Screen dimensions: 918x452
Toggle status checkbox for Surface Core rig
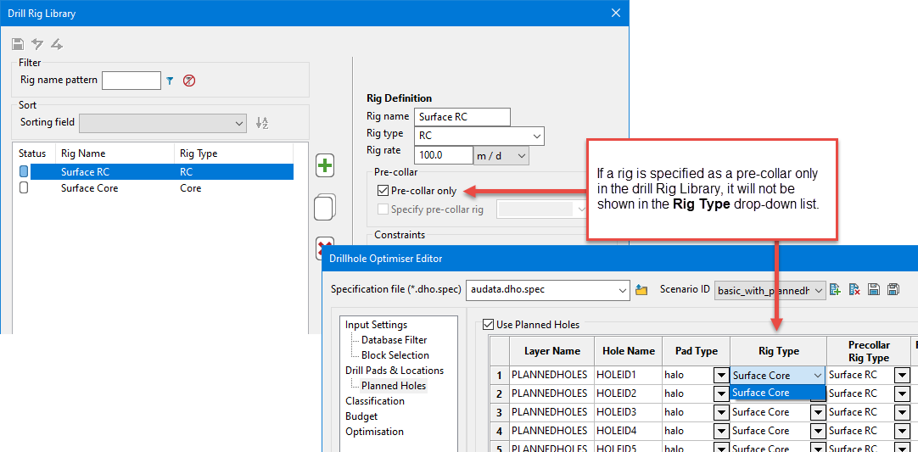(24, 188)
